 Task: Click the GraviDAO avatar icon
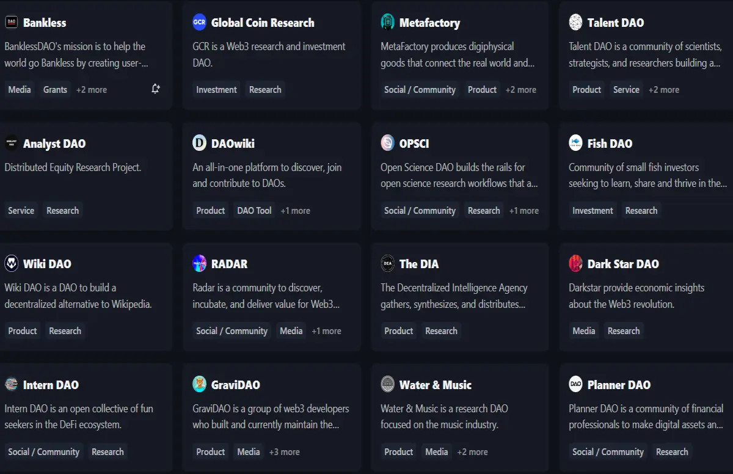point(200,385)
